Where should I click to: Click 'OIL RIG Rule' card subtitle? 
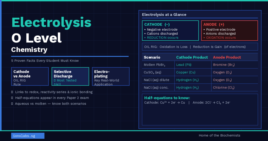[x=19, y=82]
